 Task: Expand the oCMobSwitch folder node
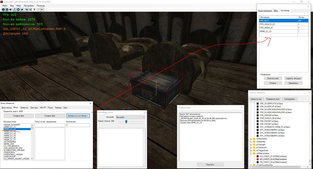pos(251,139)
